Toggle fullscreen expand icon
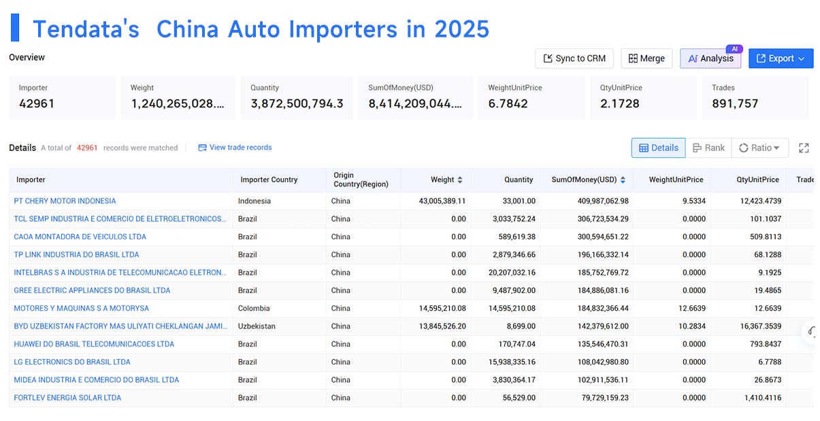 click(x=804, y=148)
